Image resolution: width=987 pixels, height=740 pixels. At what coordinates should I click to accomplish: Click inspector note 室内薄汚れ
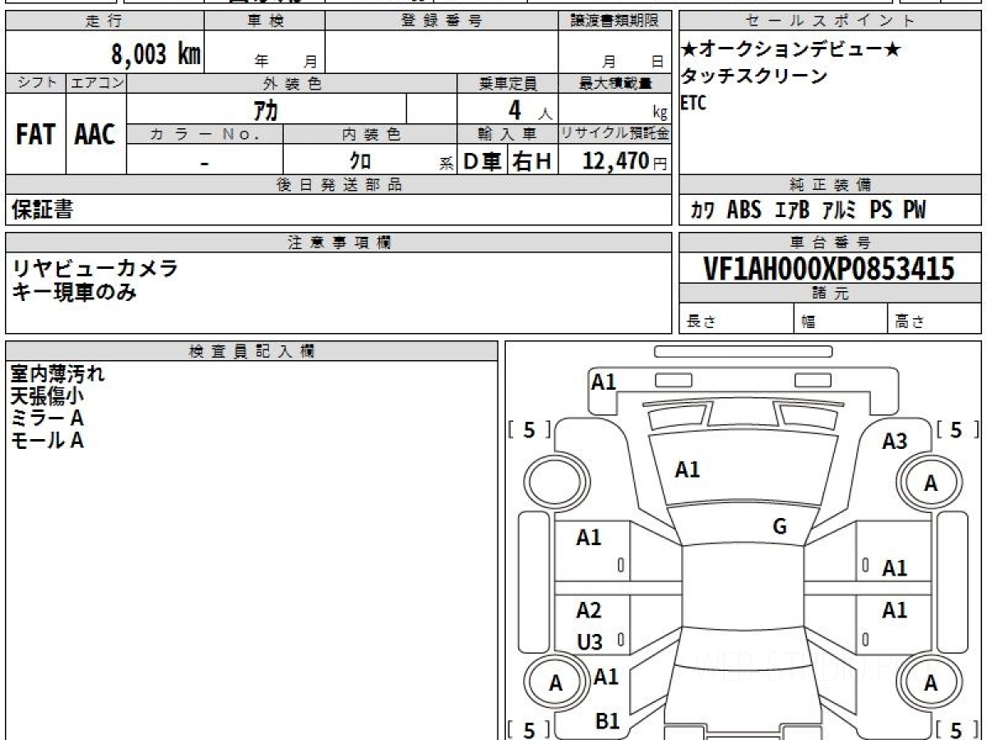pos(58,374)
